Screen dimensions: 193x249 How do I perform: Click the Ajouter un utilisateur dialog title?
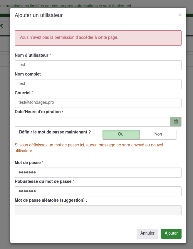tap(38, 15)
